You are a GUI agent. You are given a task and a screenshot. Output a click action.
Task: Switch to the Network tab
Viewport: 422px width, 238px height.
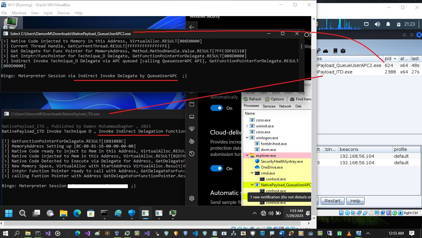tap(285, 106)
